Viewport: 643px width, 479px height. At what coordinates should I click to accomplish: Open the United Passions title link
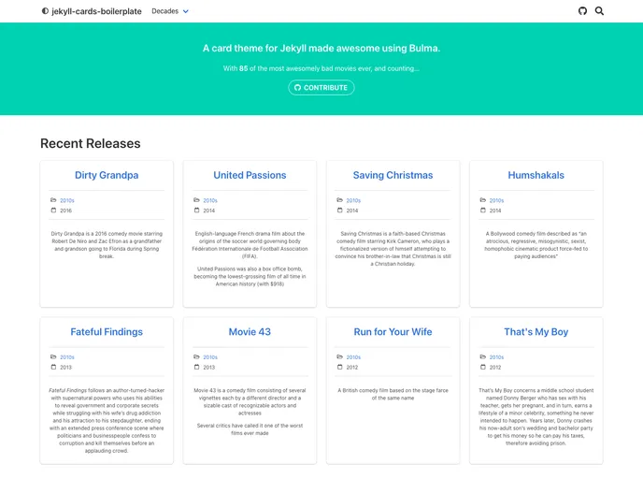pyautogui.click(x=250, y=175)
